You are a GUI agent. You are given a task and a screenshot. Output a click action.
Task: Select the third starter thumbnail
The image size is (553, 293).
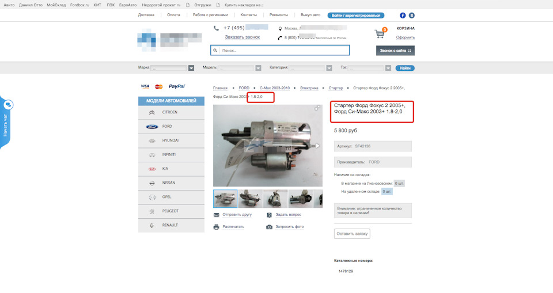coord(275,199)
